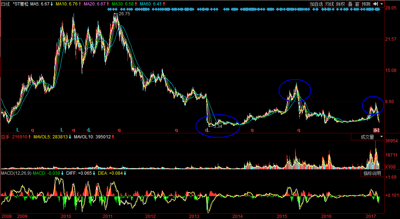
Task: Toggle the 均线 moving average lines
Action: click(x=329, y=4)
